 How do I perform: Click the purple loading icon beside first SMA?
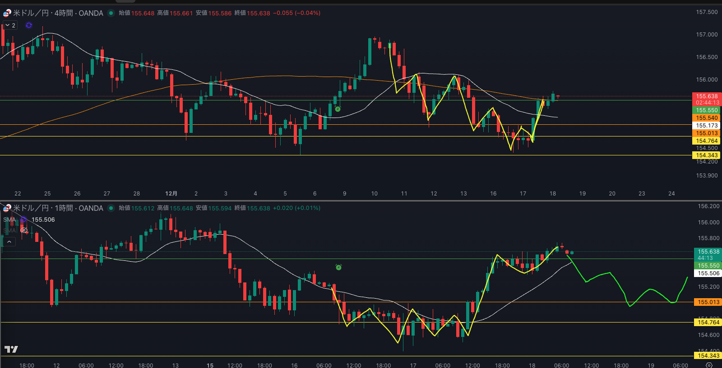[x=23, y=220]
